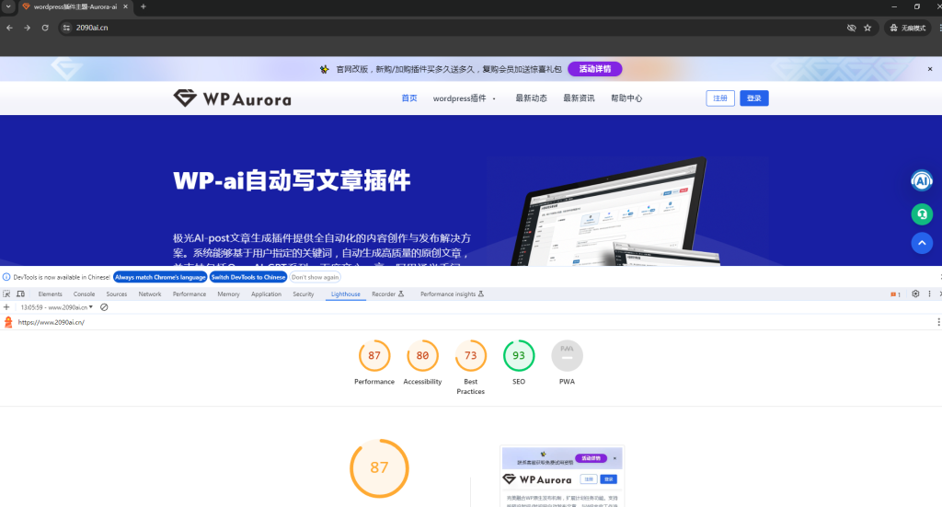Image resolution: width=942 pixels, height=507 pixels.
Task: Reload the page using the refresh icon
Action: 43,28
